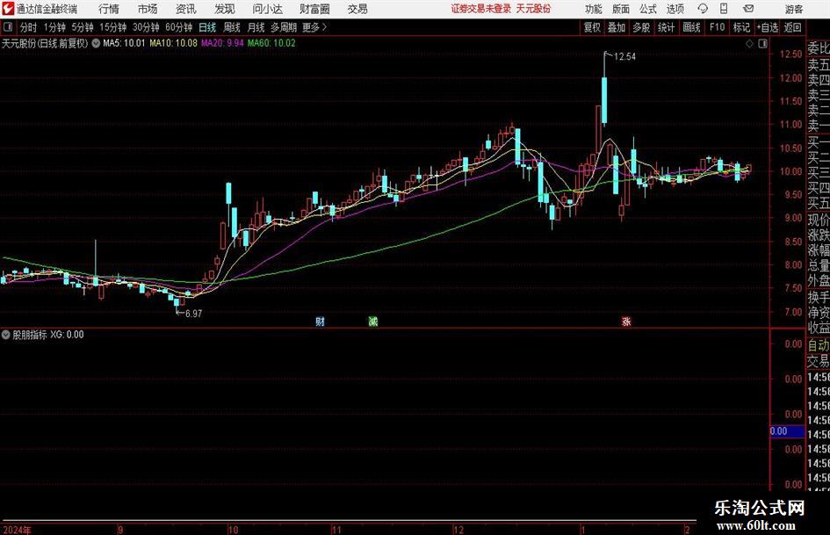Screen dimensions: 830x535
Task: Click the 多股 toolbar button
Action: pyautogui.click(x=641, y=27)
